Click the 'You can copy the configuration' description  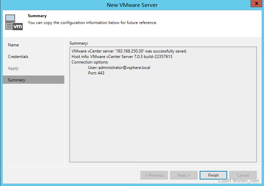[x=92, y=23]
